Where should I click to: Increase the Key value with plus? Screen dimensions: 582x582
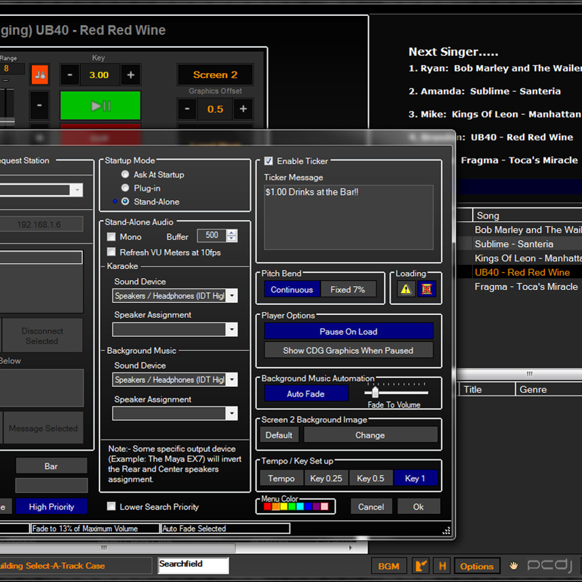click(x=131, y=75)
